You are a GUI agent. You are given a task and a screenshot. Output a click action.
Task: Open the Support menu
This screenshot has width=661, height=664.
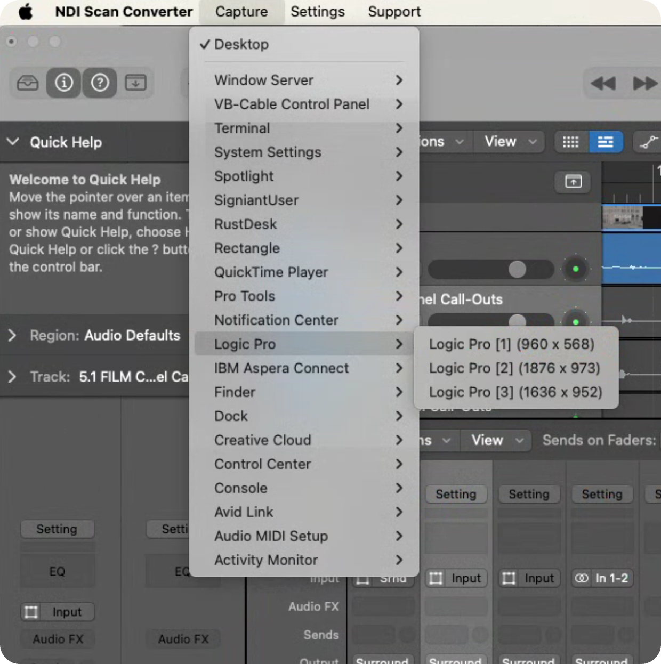(394, 12)
